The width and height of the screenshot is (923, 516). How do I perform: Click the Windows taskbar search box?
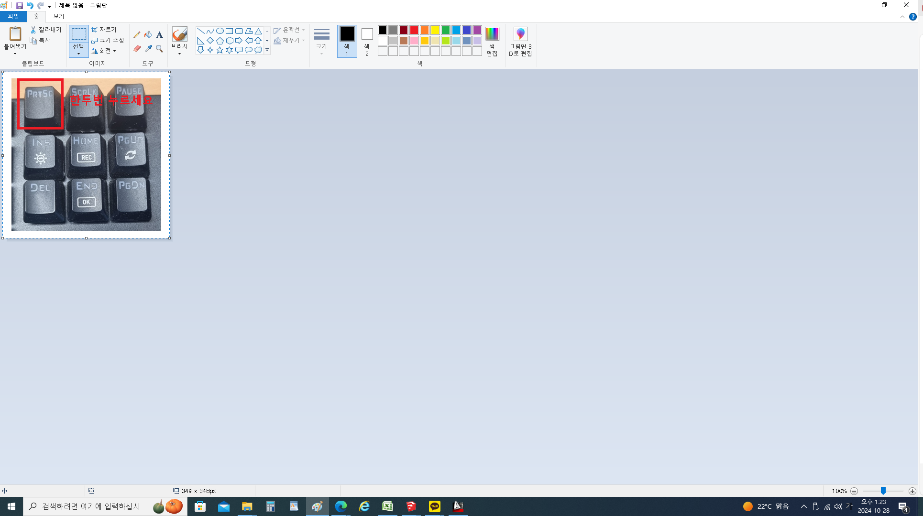(91, 506)
